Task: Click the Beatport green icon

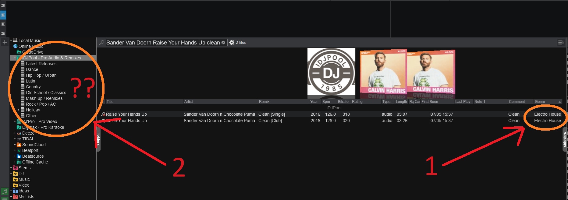Action: tap(19, 150)
